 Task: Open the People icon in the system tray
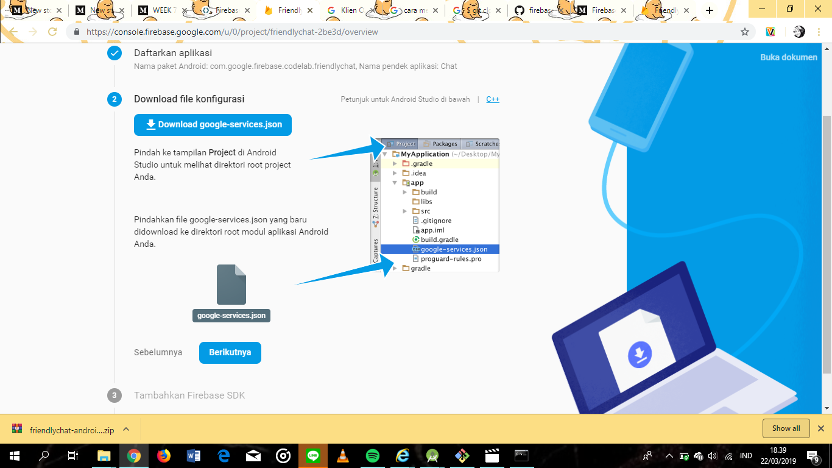(x=647, y=456)
